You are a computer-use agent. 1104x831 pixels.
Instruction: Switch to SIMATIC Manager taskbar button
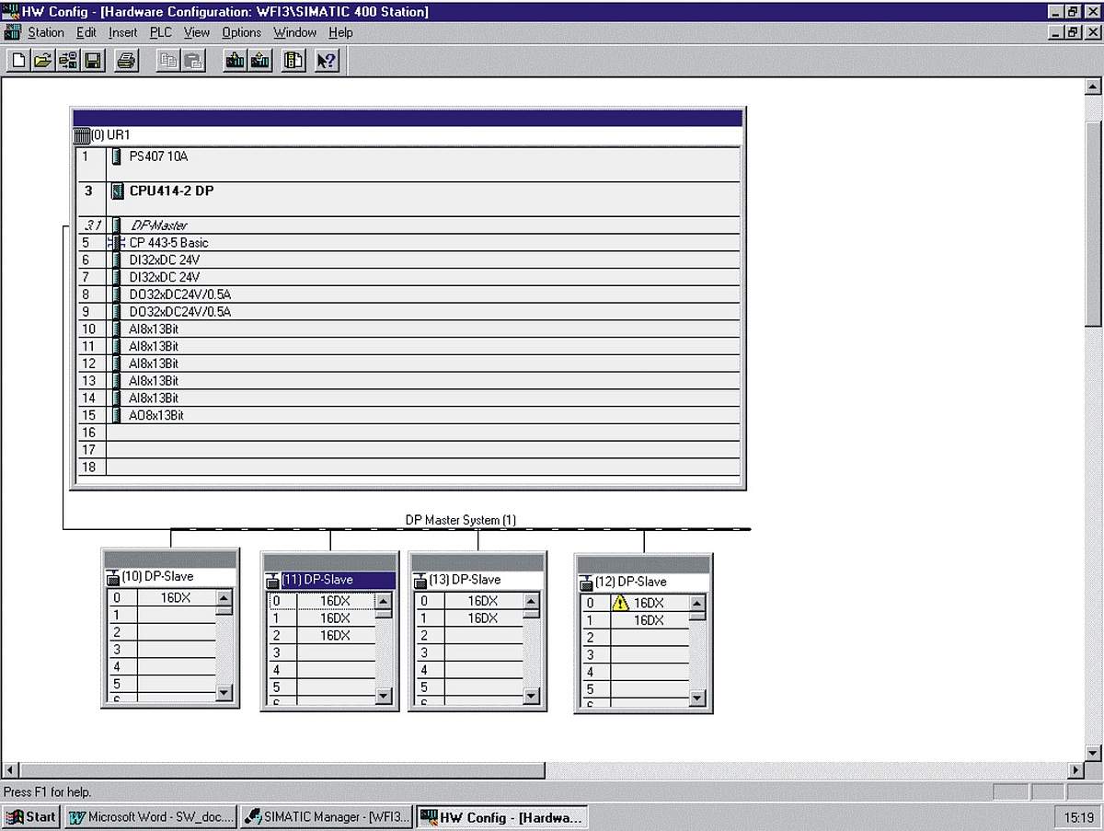coord(328,816)
